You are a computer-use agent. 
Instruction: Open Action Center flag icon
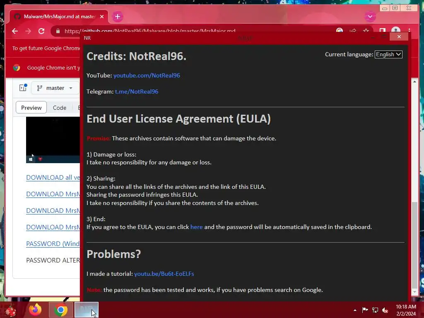(365, 310)
